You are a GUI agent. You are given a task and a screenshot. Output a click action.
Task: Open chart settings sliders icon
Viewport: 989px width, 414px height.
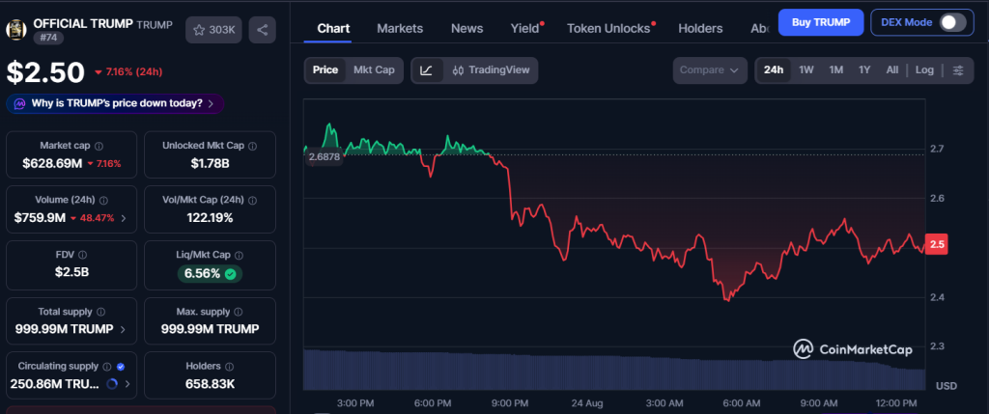click(958, 69)
